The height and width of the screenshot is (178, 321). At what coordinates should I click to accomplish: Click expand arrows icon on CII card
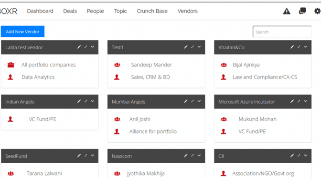pos(299,156)
